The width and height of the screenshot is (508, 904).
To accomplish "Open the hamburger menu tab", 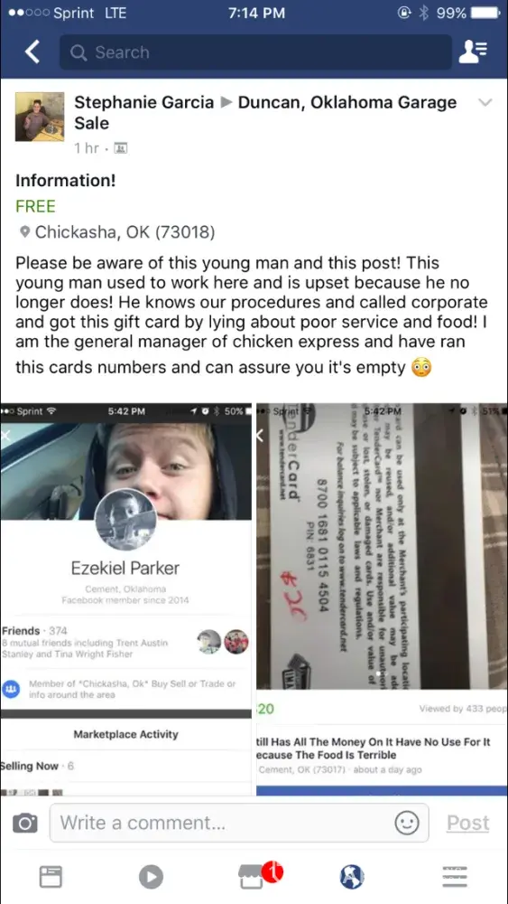I will click(x=455, y=876).
